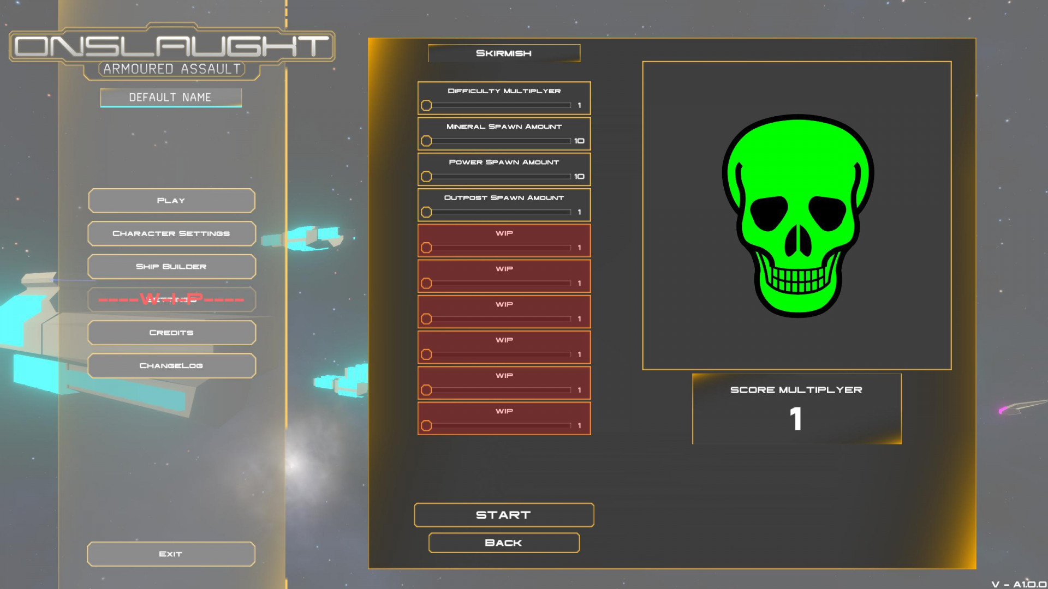The width and height of the screenshot is (1048, 589).
Task: Click the Power Spawn Amount slider handle
Action: click(426, 177)
